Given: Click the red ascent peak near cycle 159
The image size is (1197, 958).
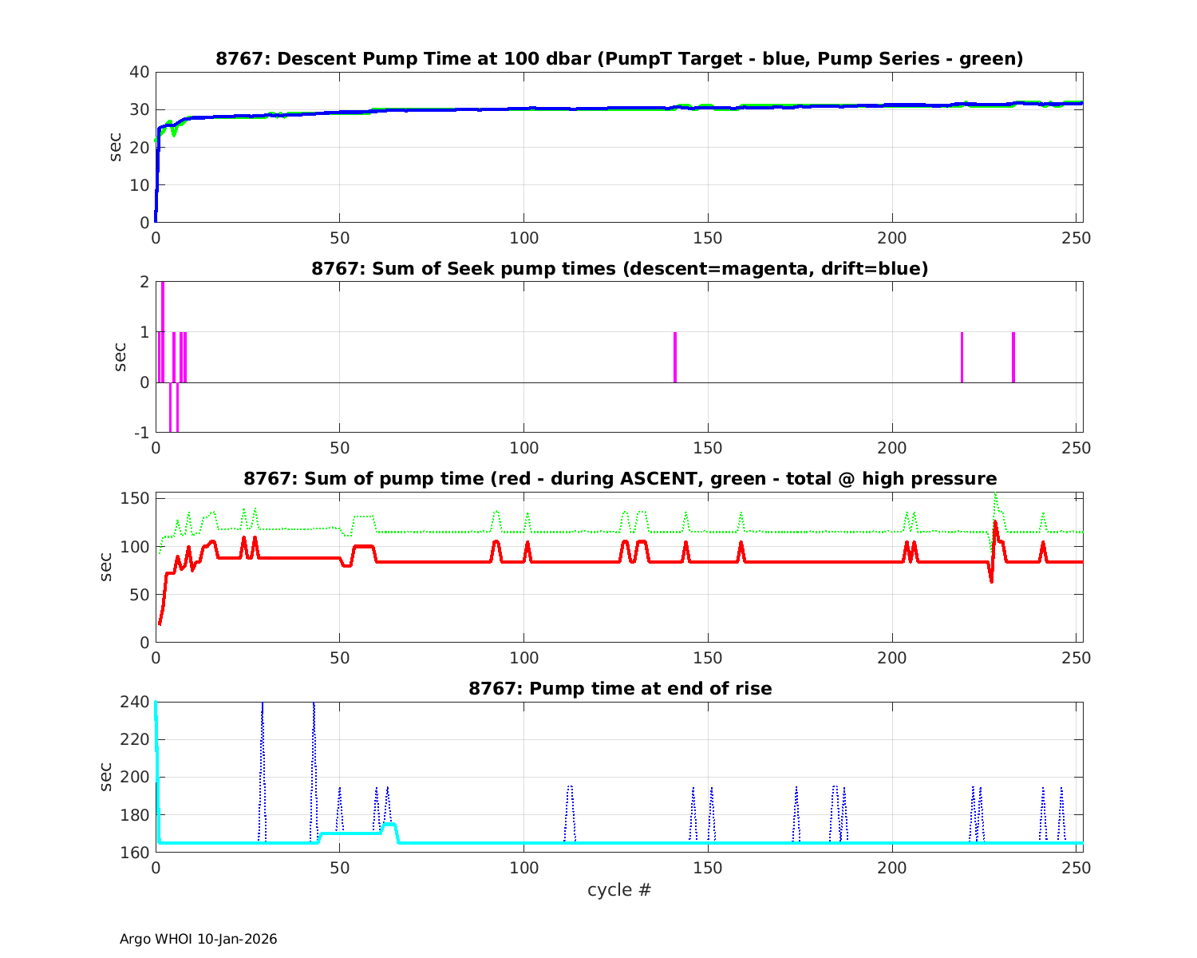Looking at the screenshot, I should tap(741, 547).
